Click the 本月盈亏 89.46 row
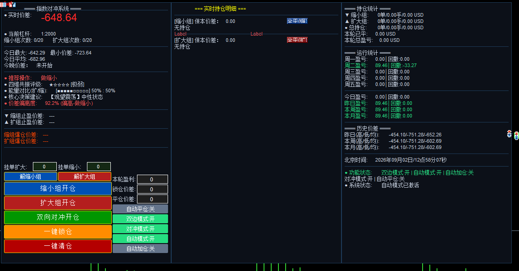 [378, 116]
